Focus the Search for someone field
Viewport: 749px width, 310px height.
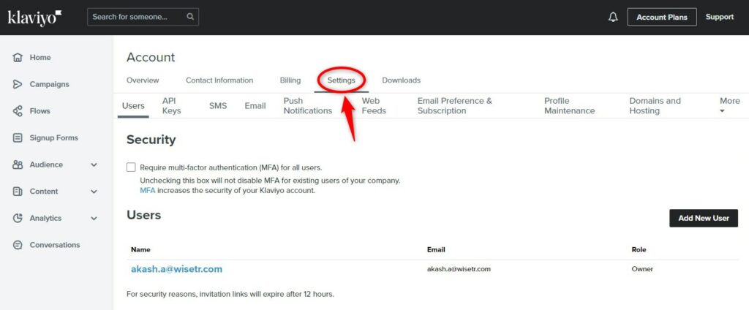[143, 17]
